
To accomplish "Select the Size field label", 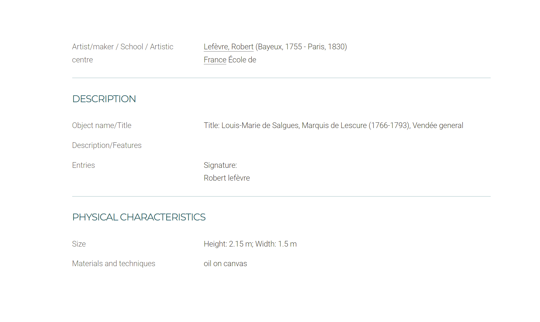I will [79, 244].
